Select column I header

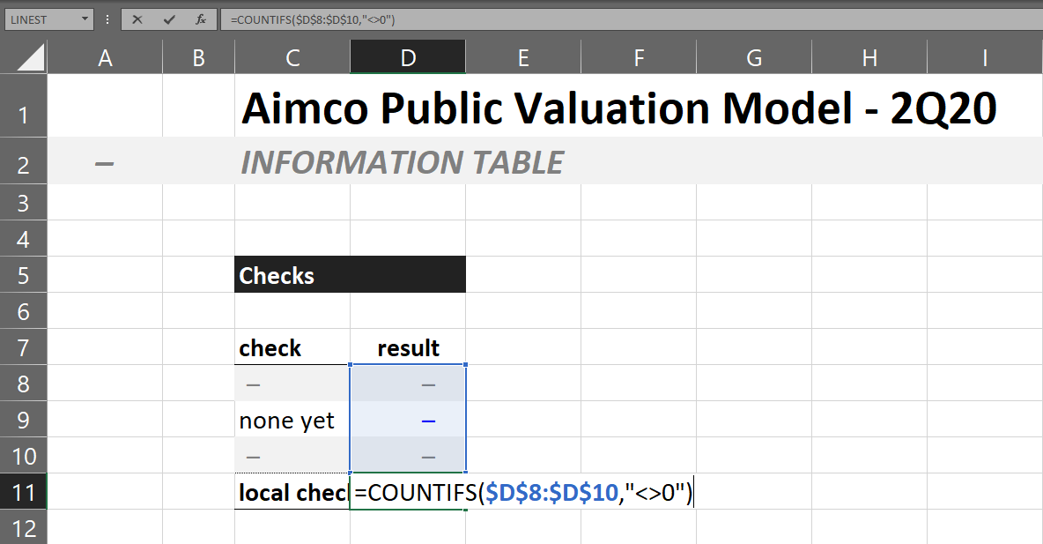point(985,58)
